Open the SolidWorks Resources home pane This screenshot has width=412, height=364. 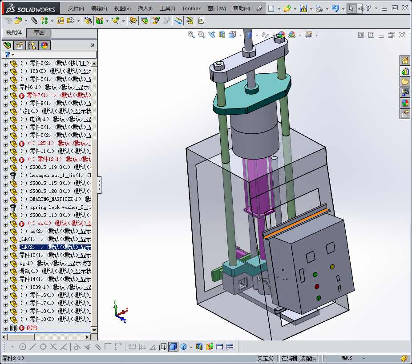pyautogui.click(x=405, y=61)
